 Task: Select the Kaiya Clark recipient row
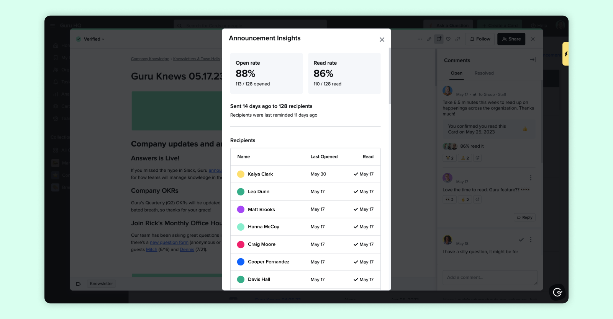coord(305,174)
